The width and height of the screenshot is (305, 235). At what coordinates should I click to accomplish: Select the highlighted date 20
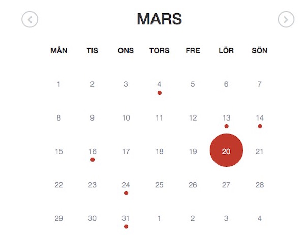pos(226,150)
